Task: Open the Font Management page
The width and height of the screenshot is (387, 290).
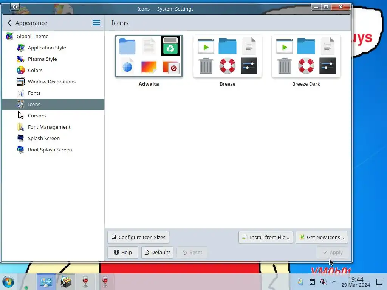Action: [53, 127]
